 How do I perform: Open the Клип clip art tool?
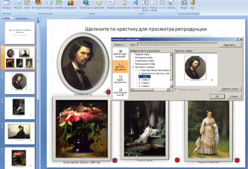pyautogui.click(x=27, y=5)
